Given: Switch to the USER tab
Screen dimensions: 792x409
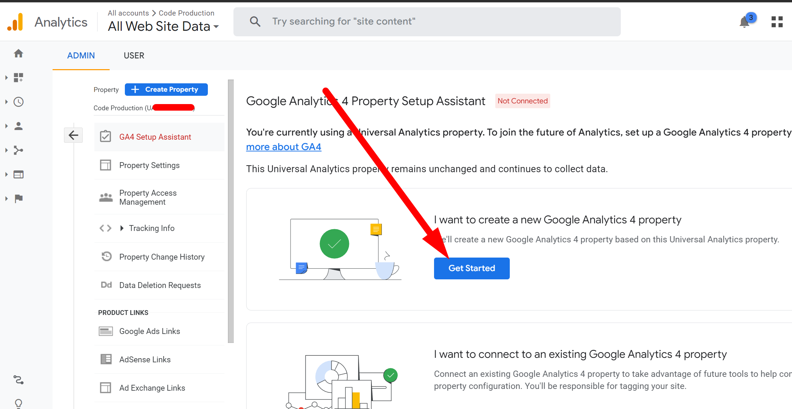Looking at the screenshot, I should 134,56.
